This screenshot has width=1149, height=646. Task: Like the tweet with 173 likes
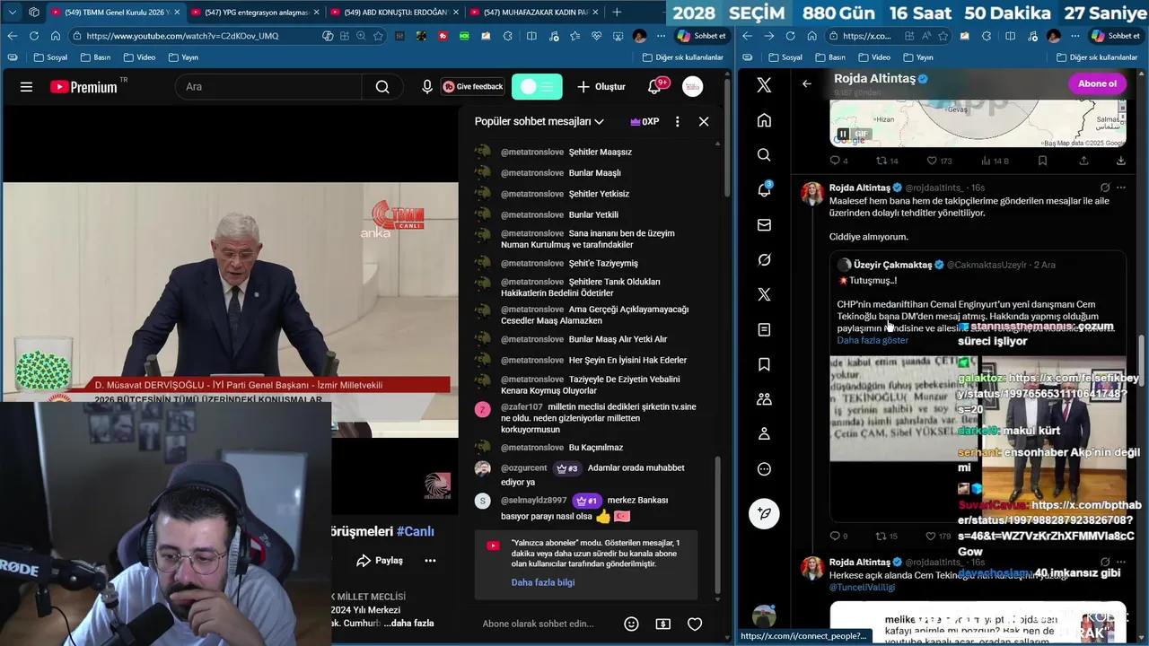coord(939,161)
